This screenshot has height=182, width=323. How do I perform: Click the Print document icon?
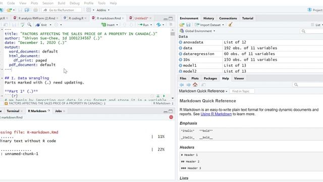pos(35,10)
